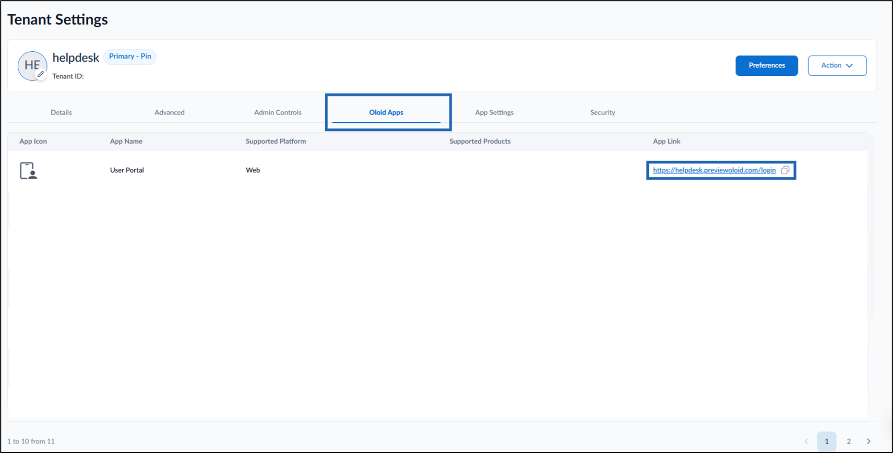
Task: Click the Primary - Pin badge
Action: click(x=130, y=57)
